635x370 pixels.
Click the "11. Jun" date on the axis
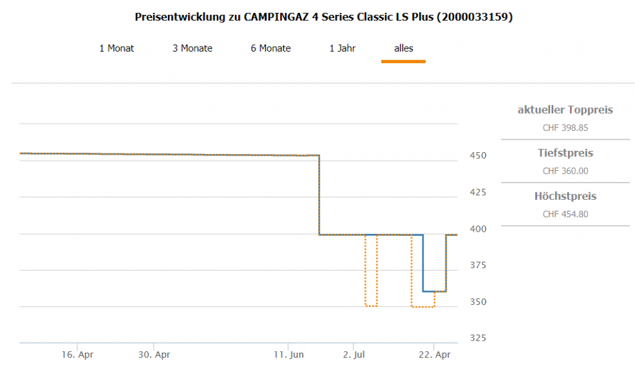click(288, 355)
